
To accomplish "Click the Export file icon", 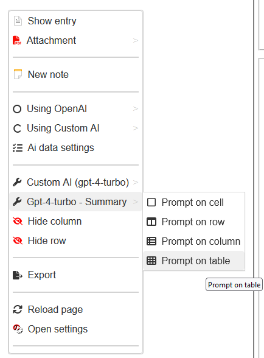I will pos(18,275).
